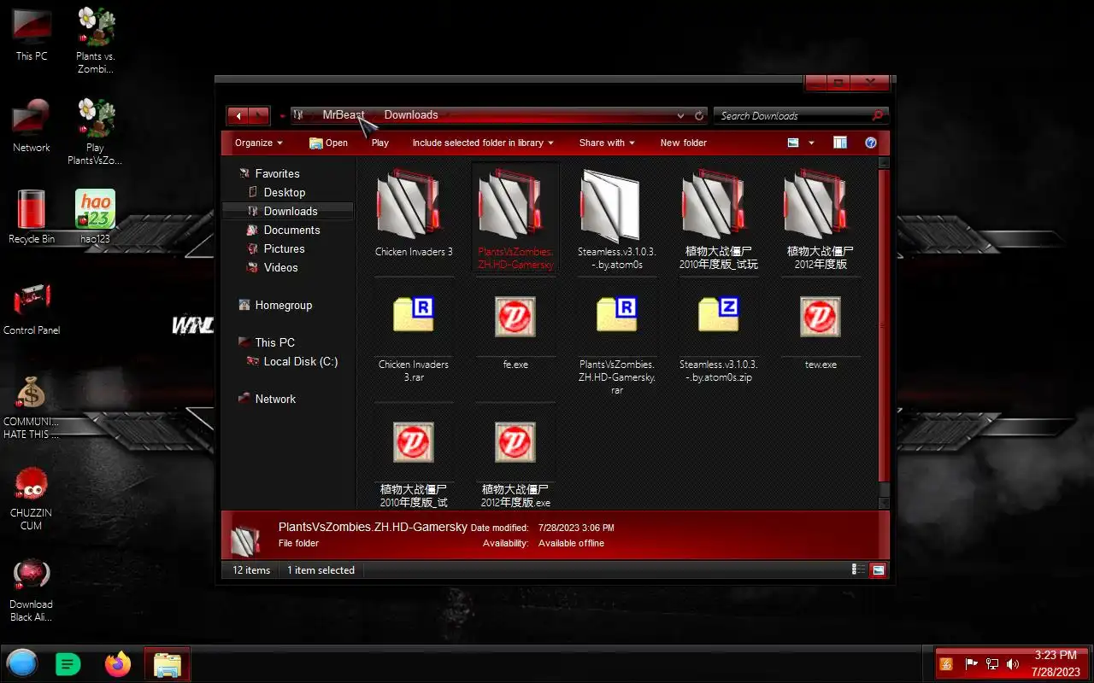Open the CHUZZIN desktop shortcut
This screenshot has height=683, width=1094.
pyautogui.click(x=32, y=498)
